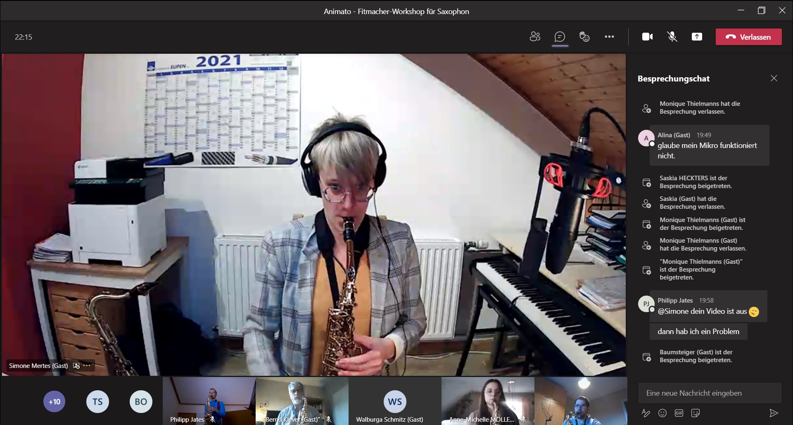
Task: Open raise hand and reactions
Action: pos(584,37)
